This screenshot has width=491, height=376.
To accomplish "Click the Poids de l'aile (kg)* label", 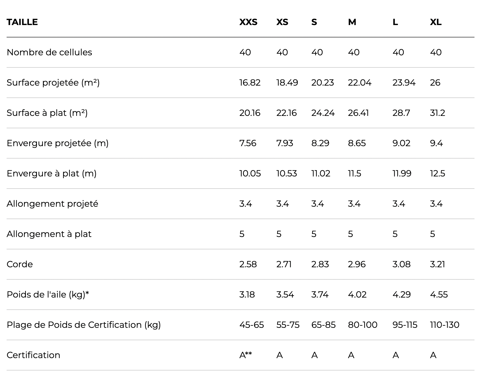I will (48, 295).
